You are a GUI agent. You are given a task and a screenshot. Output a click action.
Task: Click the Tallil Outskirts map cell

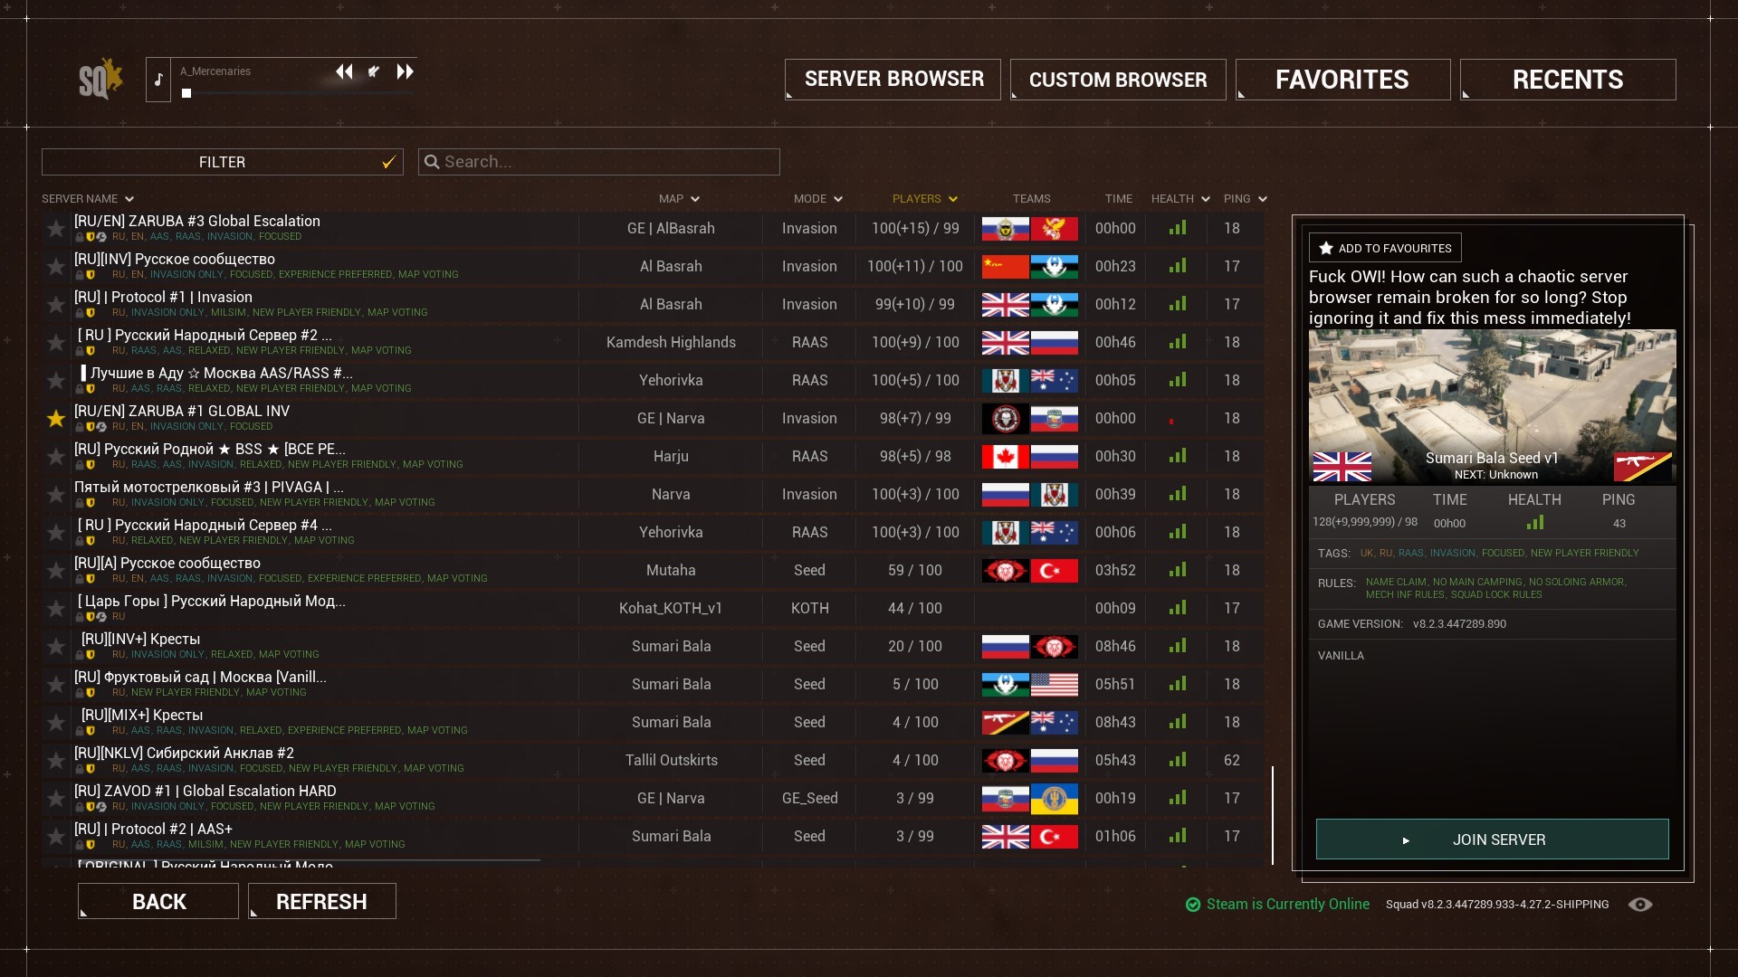click(x=671, y=760)
